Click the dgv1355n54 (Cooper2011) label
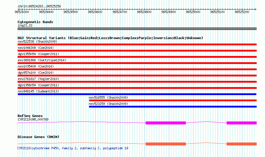 (38, 54)
